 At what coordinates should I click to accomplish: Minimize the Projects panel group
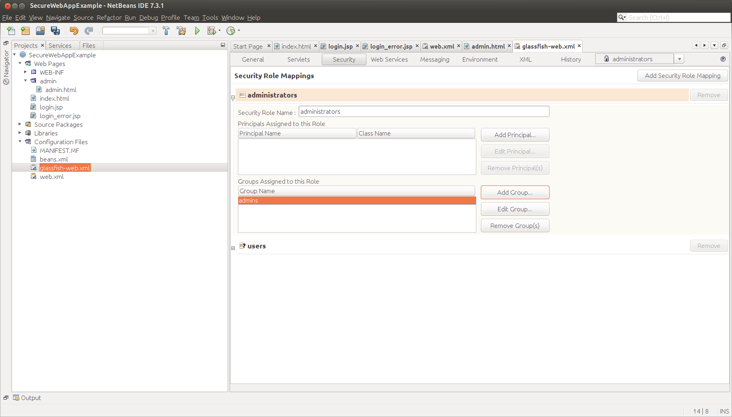click(223, 45)
